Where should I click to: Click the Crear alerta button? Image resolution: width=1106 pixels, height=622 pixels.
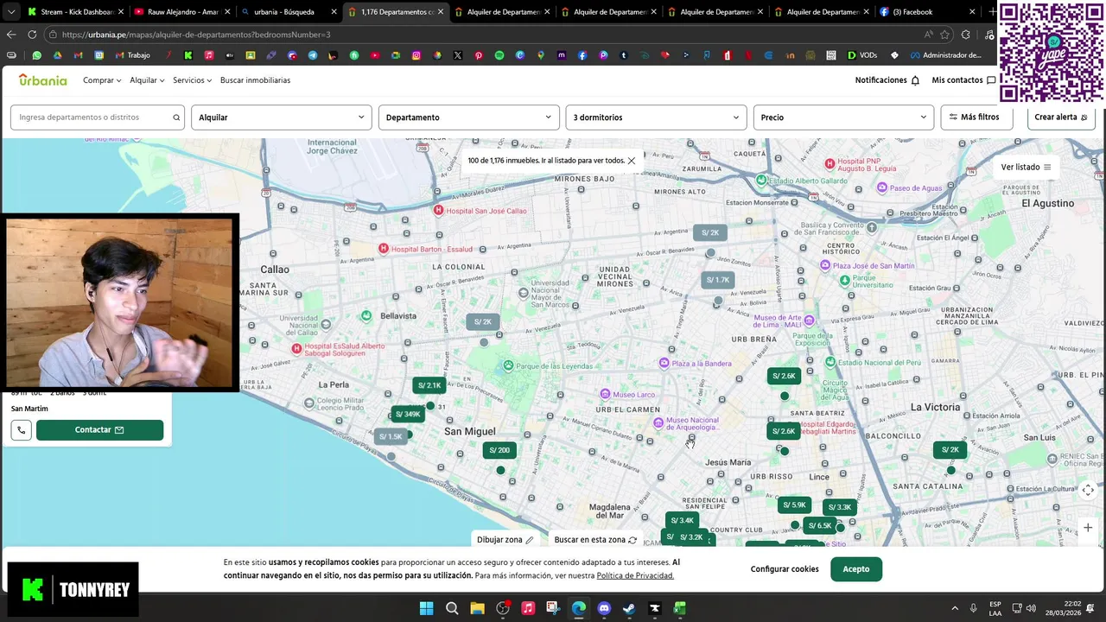pos(1061,117)
